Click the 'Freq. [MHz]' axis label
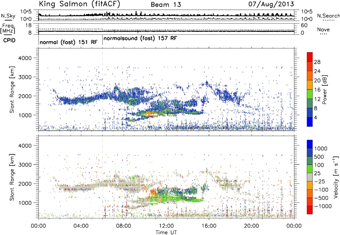The height and width of the screenshot is (235, 340). tap(8, 28)
